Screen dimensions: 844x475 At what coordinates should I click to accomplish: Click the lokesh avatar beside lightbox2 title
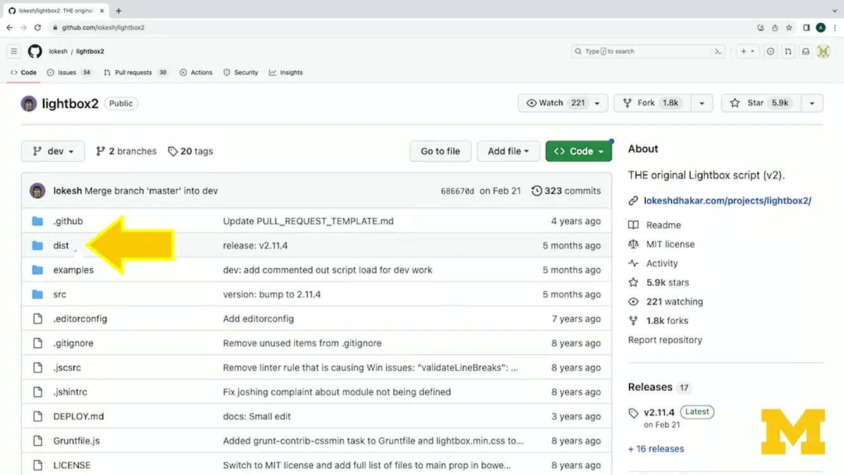[28, 103]
